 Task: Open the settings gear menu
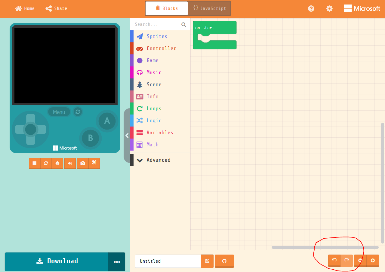coord(330,8)
